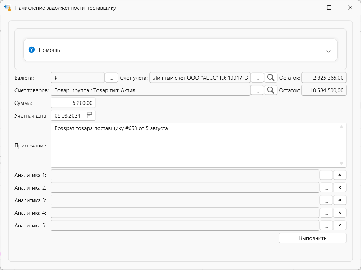Click the Аналитика 1 field

[185, 175]
